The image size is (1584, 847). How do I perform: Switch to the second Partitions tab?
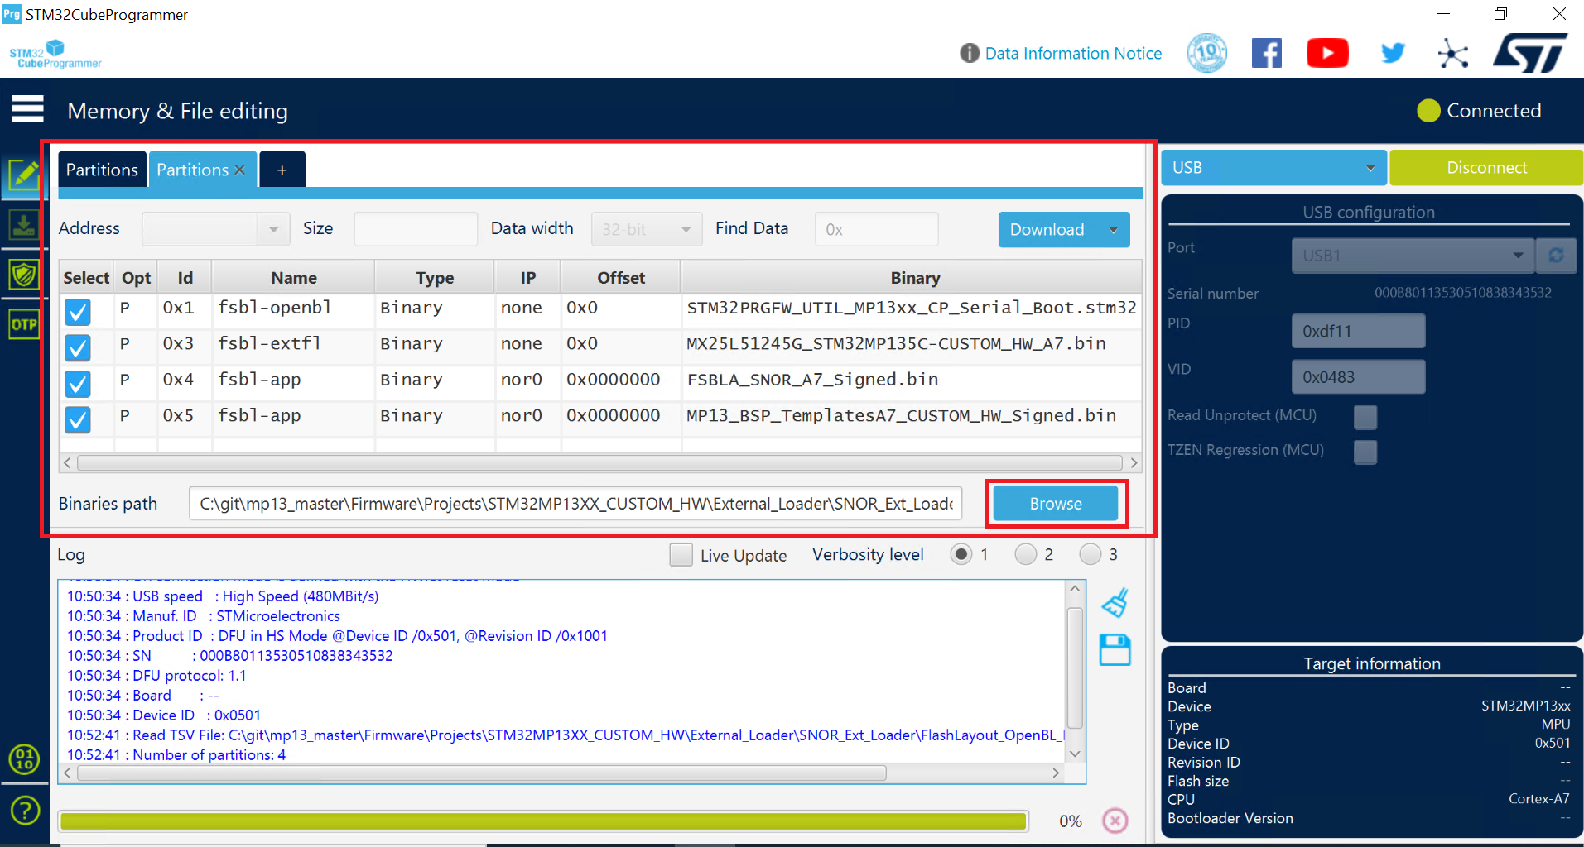coord(192,170)
